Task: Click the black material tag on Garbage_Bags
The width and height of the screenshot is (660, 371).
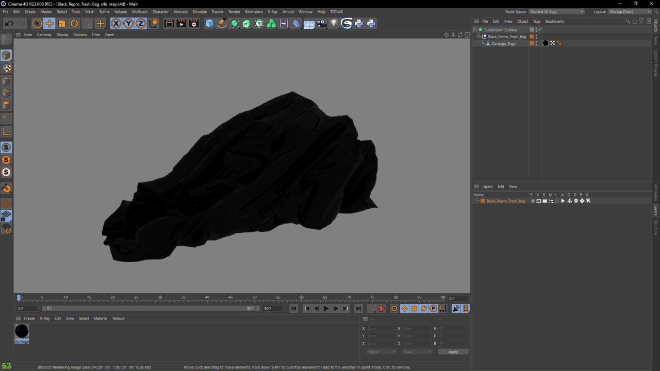Action: coord(546,43)
